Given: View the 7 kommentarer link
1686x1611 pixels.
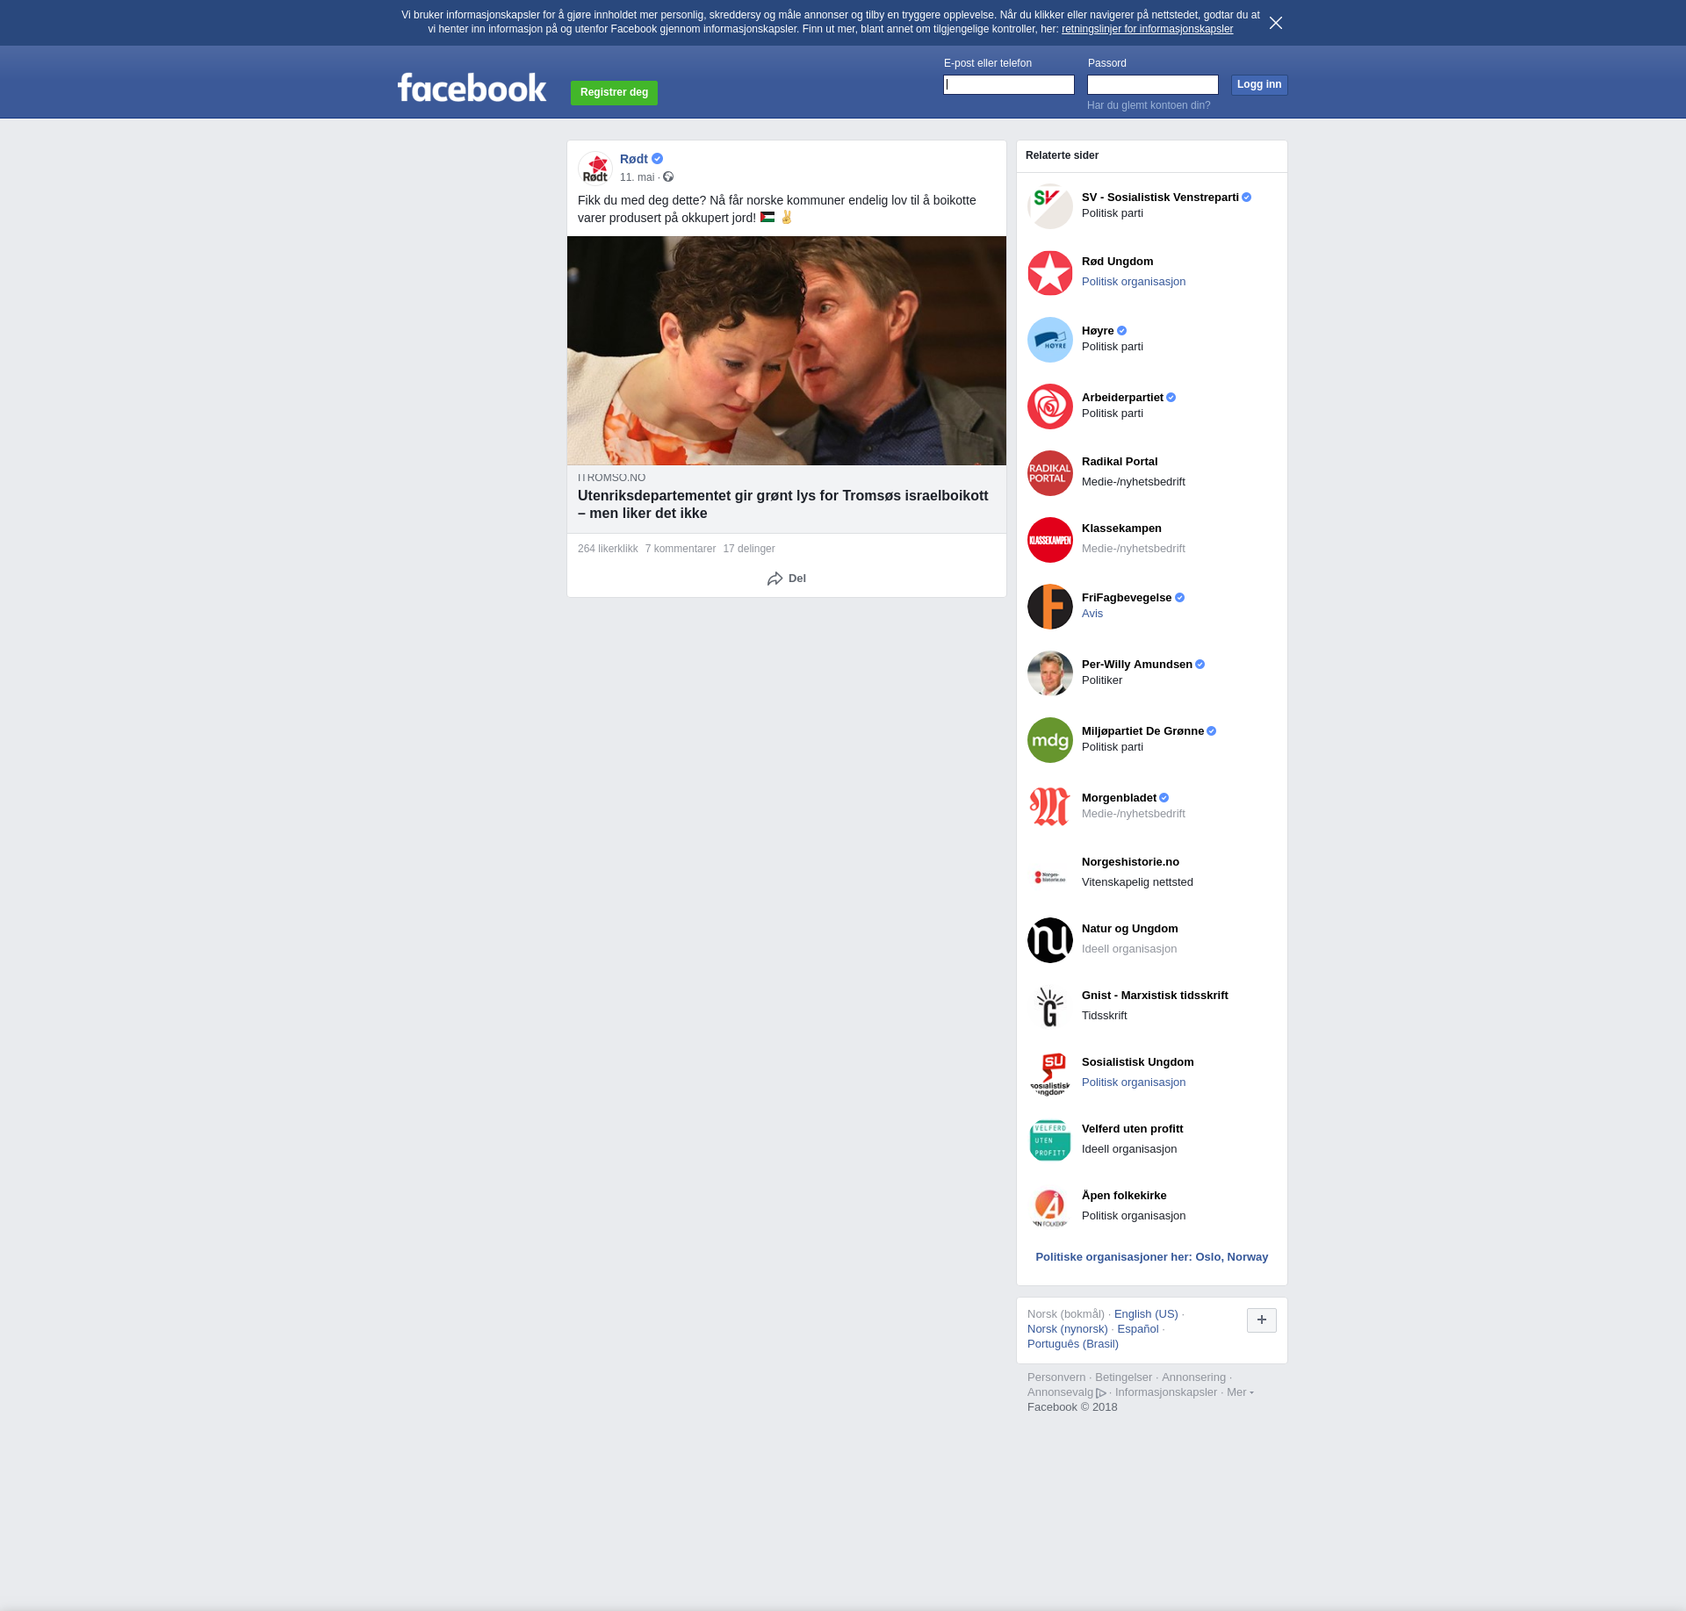Looking at the screenshot, I should 681,549.
